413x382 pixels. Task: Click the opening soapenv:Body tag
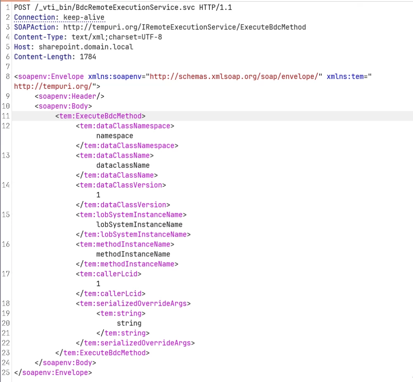pyautogui.click(x=63, y=107)
